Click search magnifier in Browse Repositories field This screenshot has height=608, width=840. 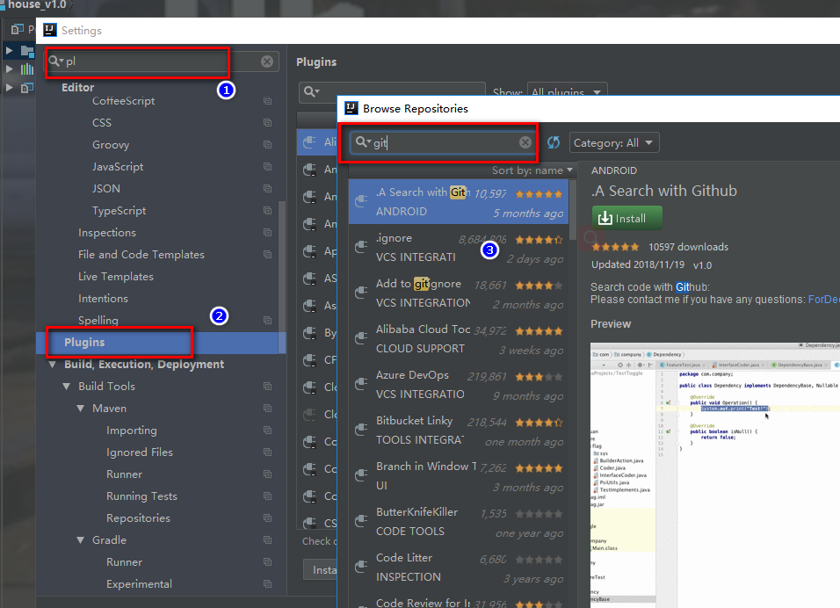pos(363,142)
